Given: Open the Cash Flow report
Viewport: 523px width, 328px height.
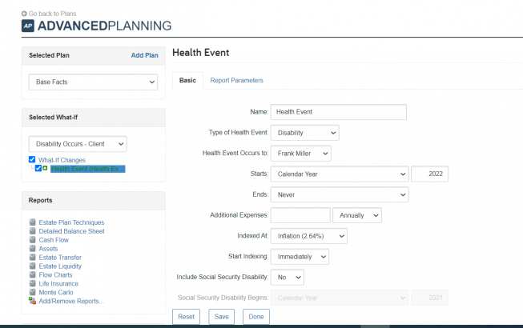Looking at the screenshot, I should click(x=54, y=240).
